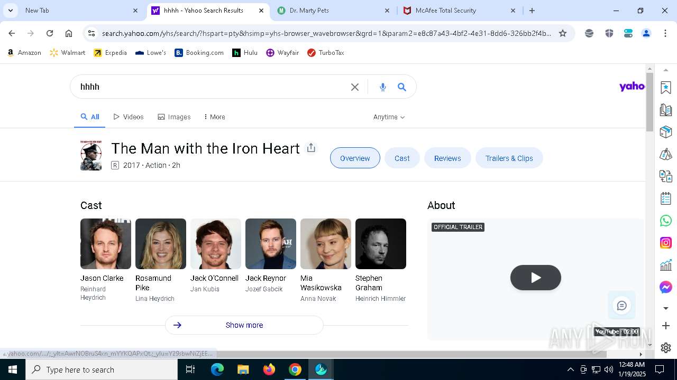Expand more sidebar items caret
This screenshot has width=677, height=380.
click(666, 308)
